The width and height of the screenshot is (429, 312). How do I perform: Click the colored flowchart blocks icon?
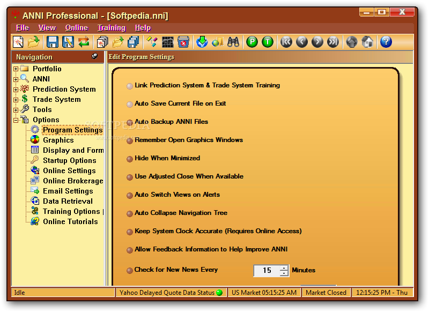(152, 42)
